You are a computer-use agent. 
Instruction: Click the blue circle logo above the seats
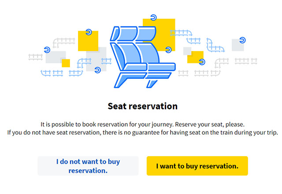coord(153,18)
